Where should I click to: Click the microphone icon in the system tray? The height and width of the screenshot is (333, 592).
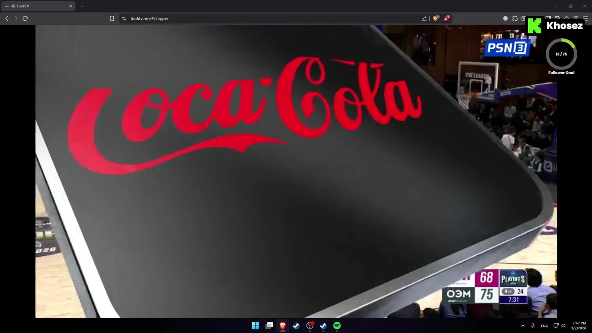[533, 326]
